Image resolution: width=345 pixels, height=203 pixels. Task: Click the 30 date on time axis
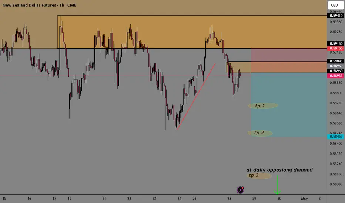pos(279,199)
